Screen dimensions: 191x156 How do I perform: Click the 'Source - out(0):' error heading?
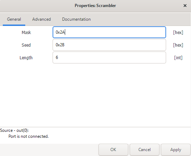(14, 130)
